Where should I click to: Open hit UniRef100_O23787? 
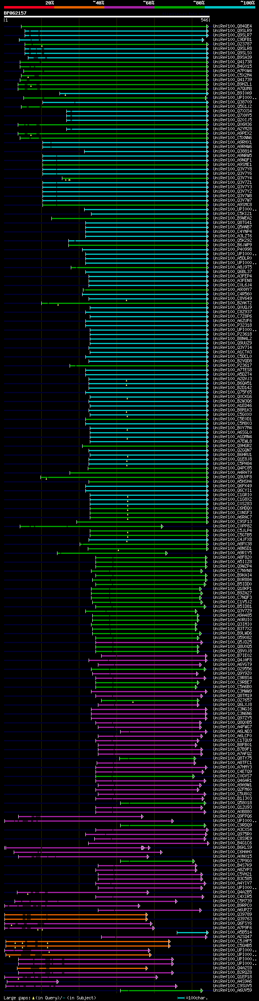pos(232,44)
